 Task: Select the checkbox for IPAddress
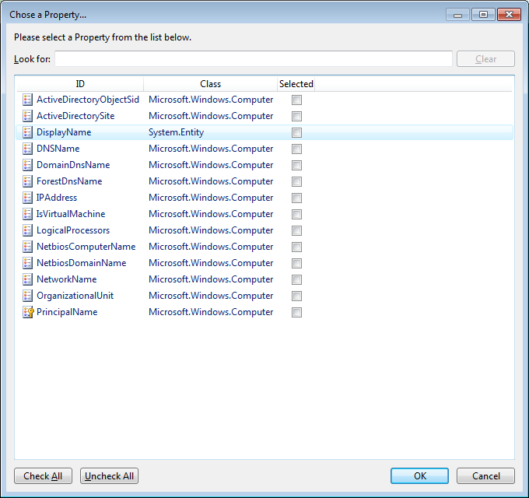(x=296, y=198)
